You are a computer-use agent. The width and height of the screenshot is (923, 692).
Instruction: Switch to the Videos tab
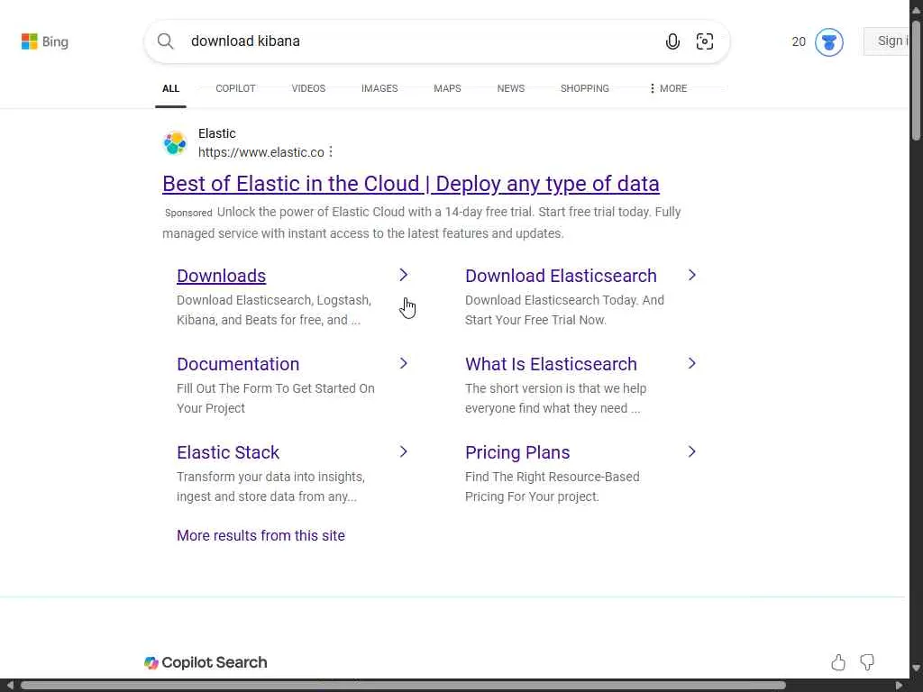point(308,88)
